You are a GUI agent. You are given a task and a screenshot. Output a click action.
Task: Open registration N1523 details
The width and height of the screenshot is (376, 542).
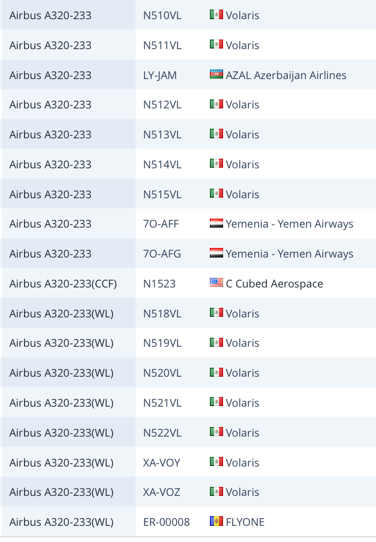point(160,284)
